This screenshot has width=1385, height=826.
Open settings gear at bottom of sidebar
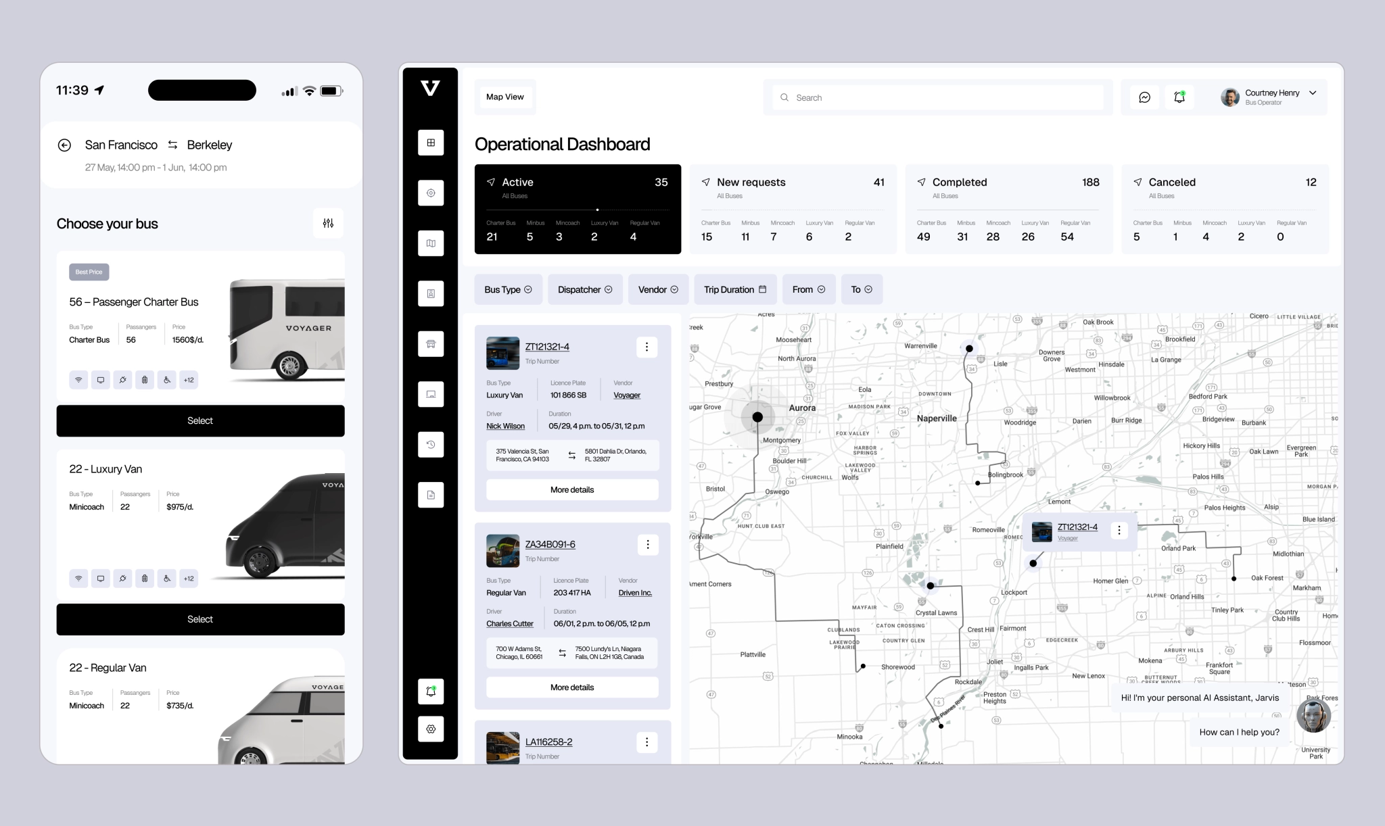(x=431, y=729)
